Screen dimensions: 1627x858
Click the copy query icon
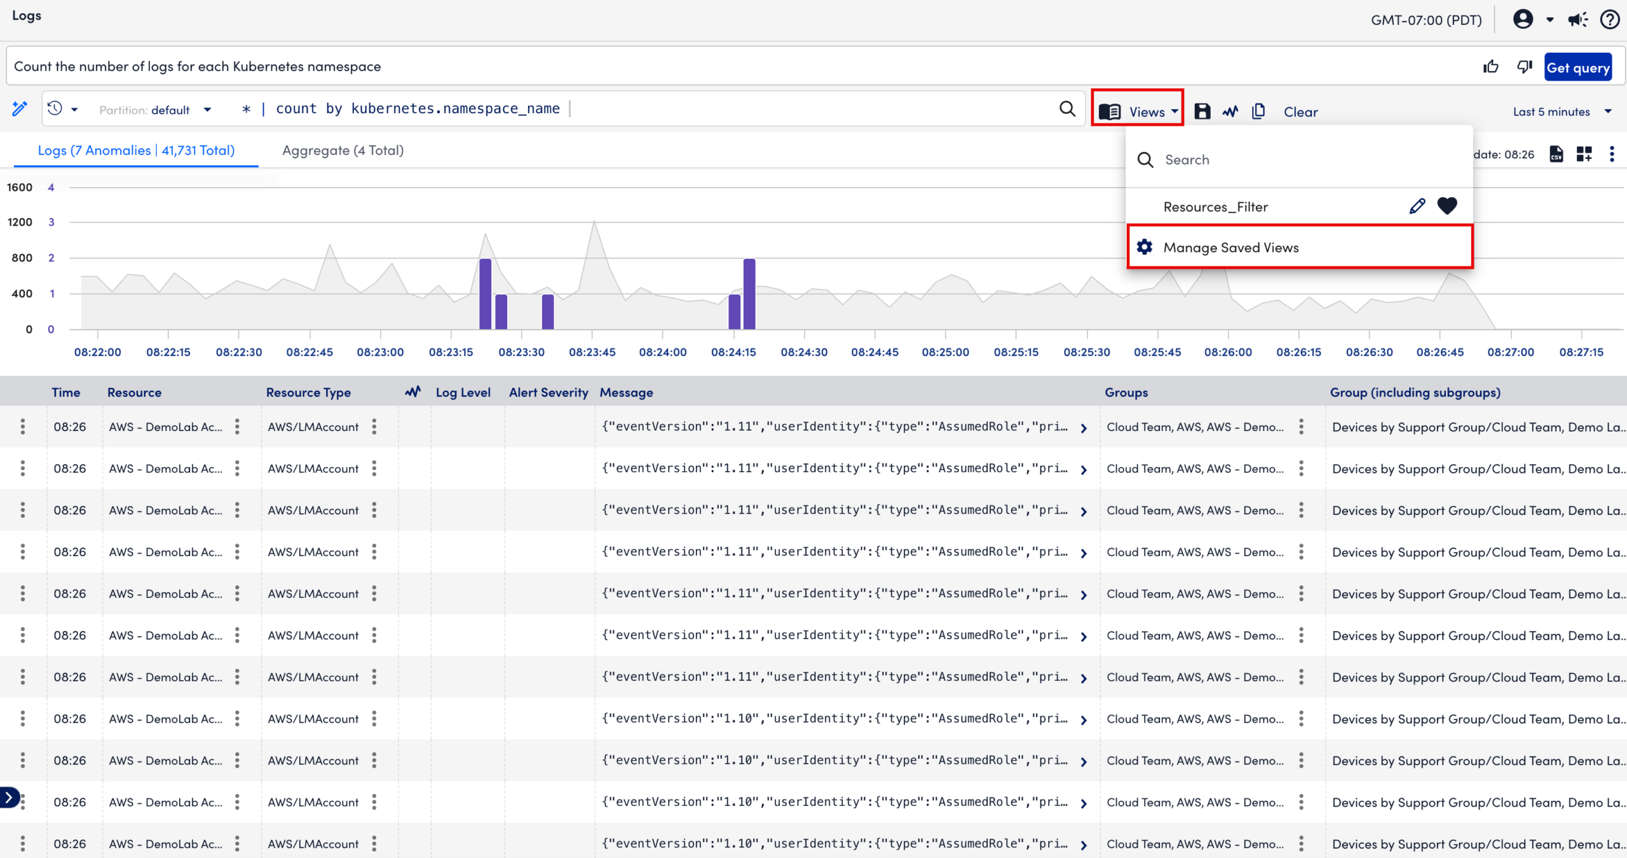(1258, 111)
